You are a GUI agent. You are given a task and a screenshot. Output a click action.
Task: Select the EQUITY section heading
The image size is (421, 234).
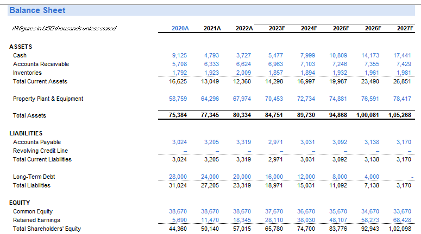[20, 203]
